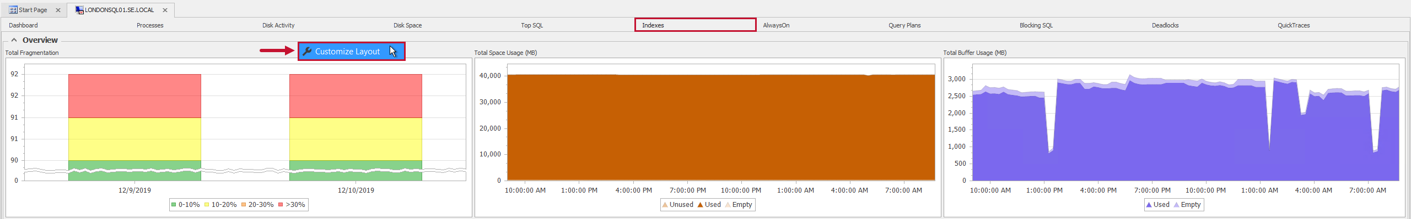Click the Unused legend entry in Space Usage
1411x219 pixels.
[677, 205]
